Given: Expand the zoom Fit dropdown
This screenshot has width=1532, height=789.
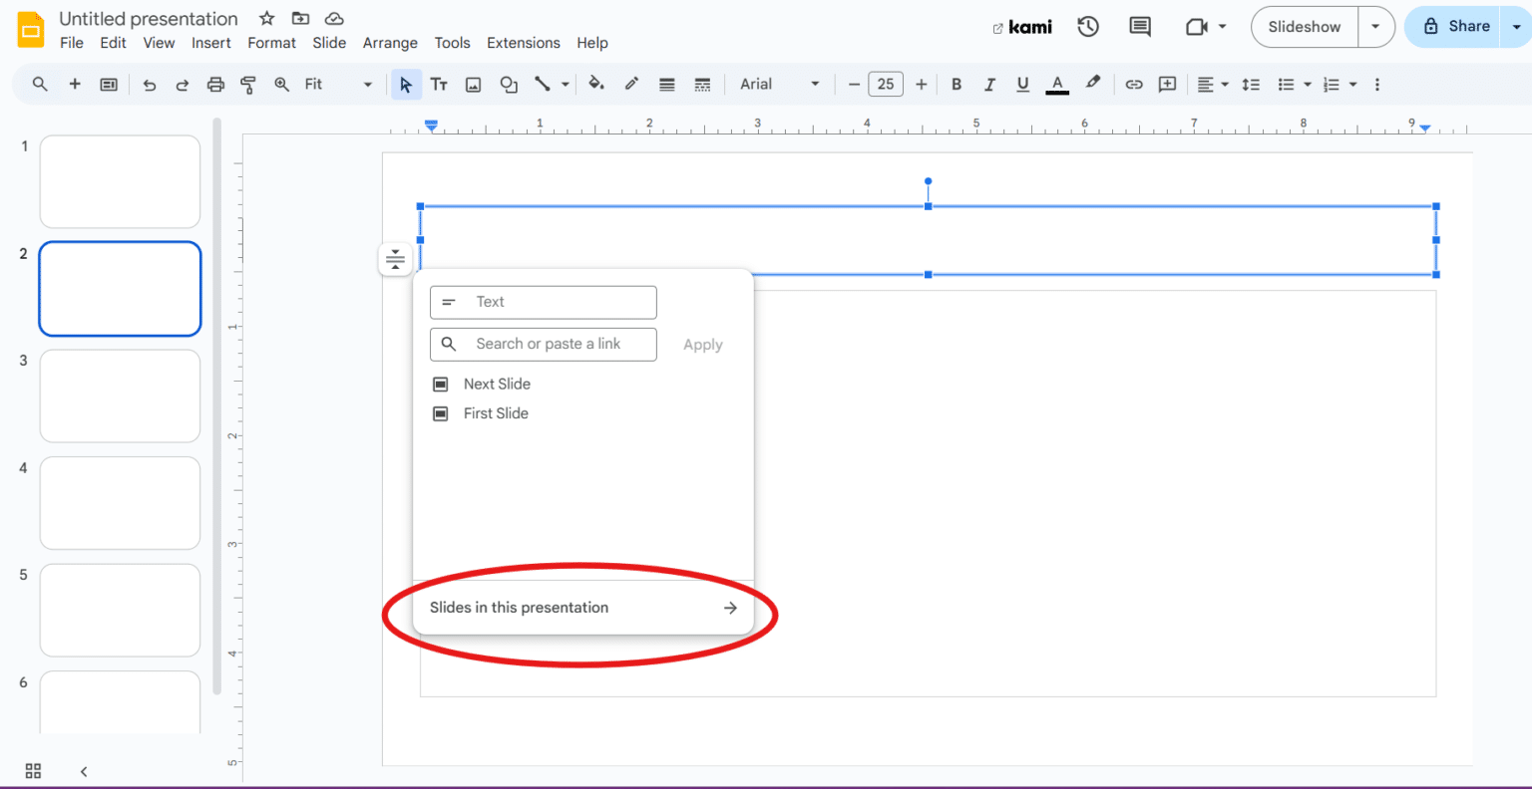Looking at the screenshot, I should tap(366, 84).
